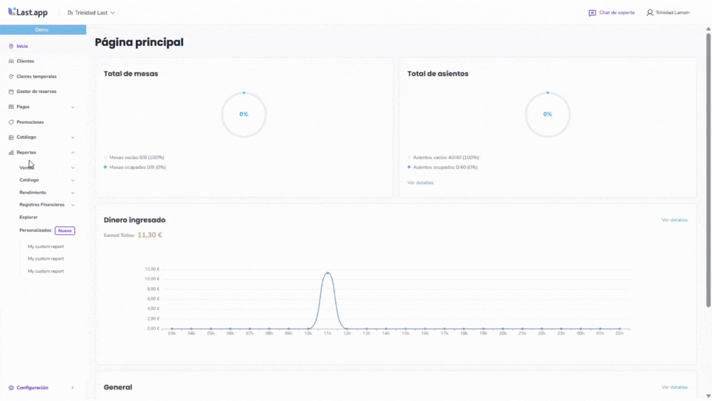Click the Gestor de reservas calendar icon
Viewport: 712px width, 401px height.
(x=11, y=92)
